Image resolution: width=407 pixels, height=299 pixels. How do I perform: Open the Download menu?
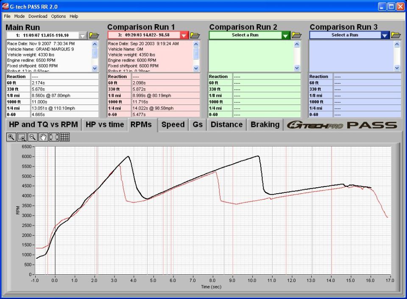(x=38, y=16)
